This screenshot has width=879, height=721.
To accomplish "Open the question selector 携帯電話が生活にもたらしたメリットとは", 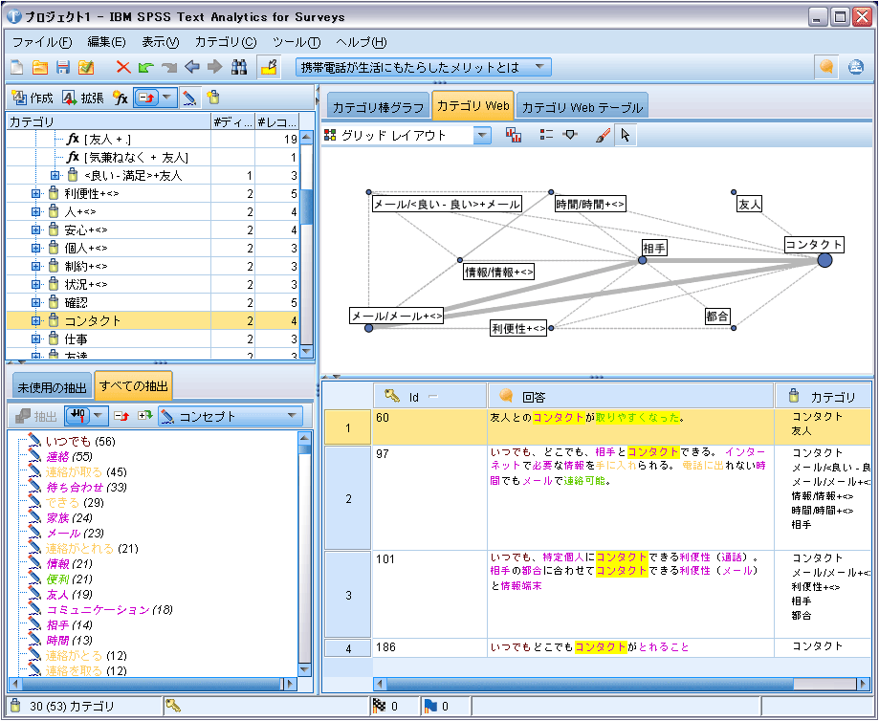I will point(424,67).
